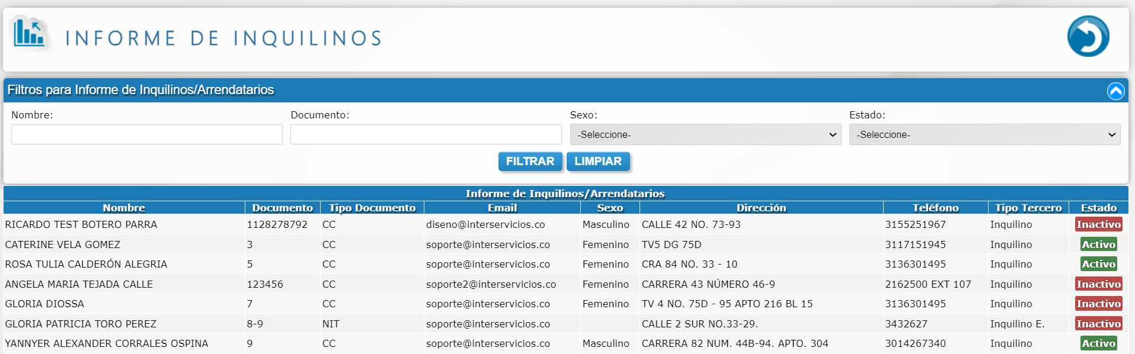This screenshot has height=354, width=1135.
Task: Click the blue back arrow icon
Action: tap(1088, 36)
